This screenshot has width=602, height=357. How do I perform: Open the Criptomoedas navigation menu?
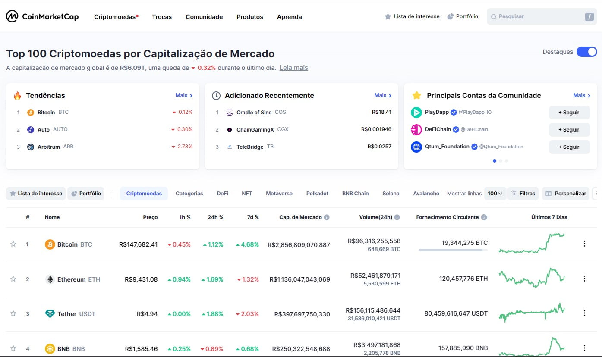(x=116, y=17)
